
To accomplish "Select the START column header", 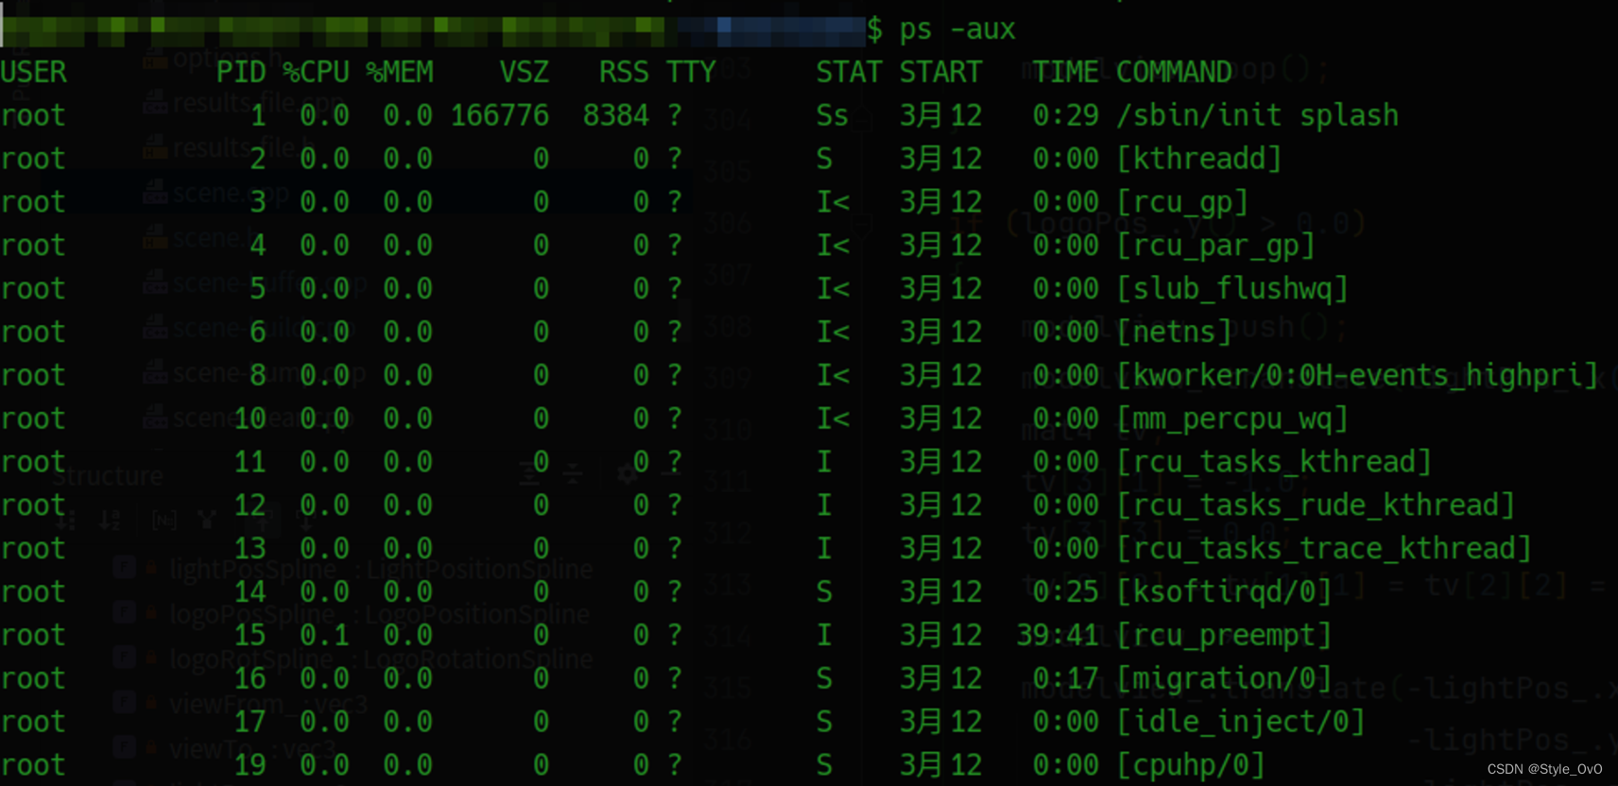I will click(940, 73).
